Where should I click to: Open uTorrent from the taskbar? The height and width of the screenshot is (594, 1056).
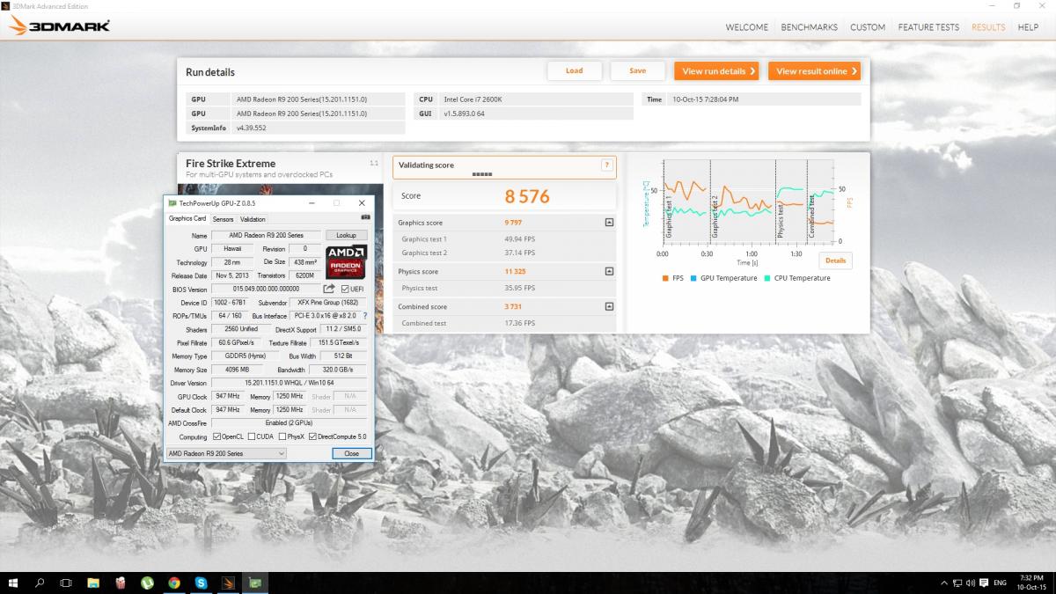pos(148,583)
